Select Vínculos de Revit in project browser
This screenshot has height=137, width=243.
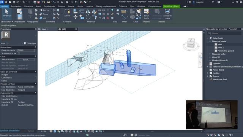click(x=220, y=80)
